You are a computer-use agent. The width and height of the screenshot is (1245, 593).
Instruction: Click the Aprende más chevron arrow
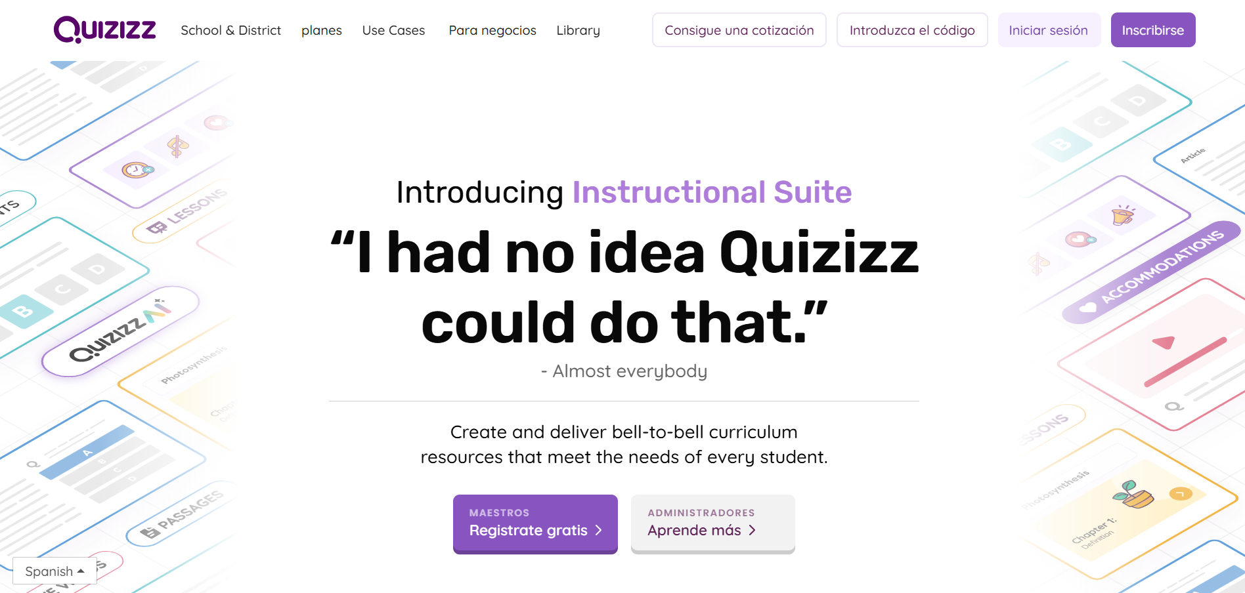(753, 530)
